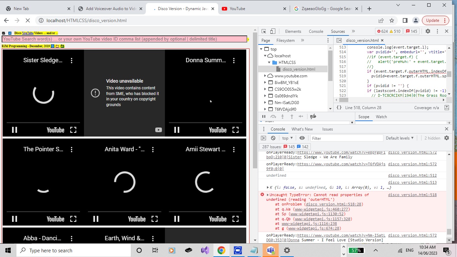The image size is (457, 257).
Task: Close the disco_version.html editor tab
Action: [x=383, y=40]
